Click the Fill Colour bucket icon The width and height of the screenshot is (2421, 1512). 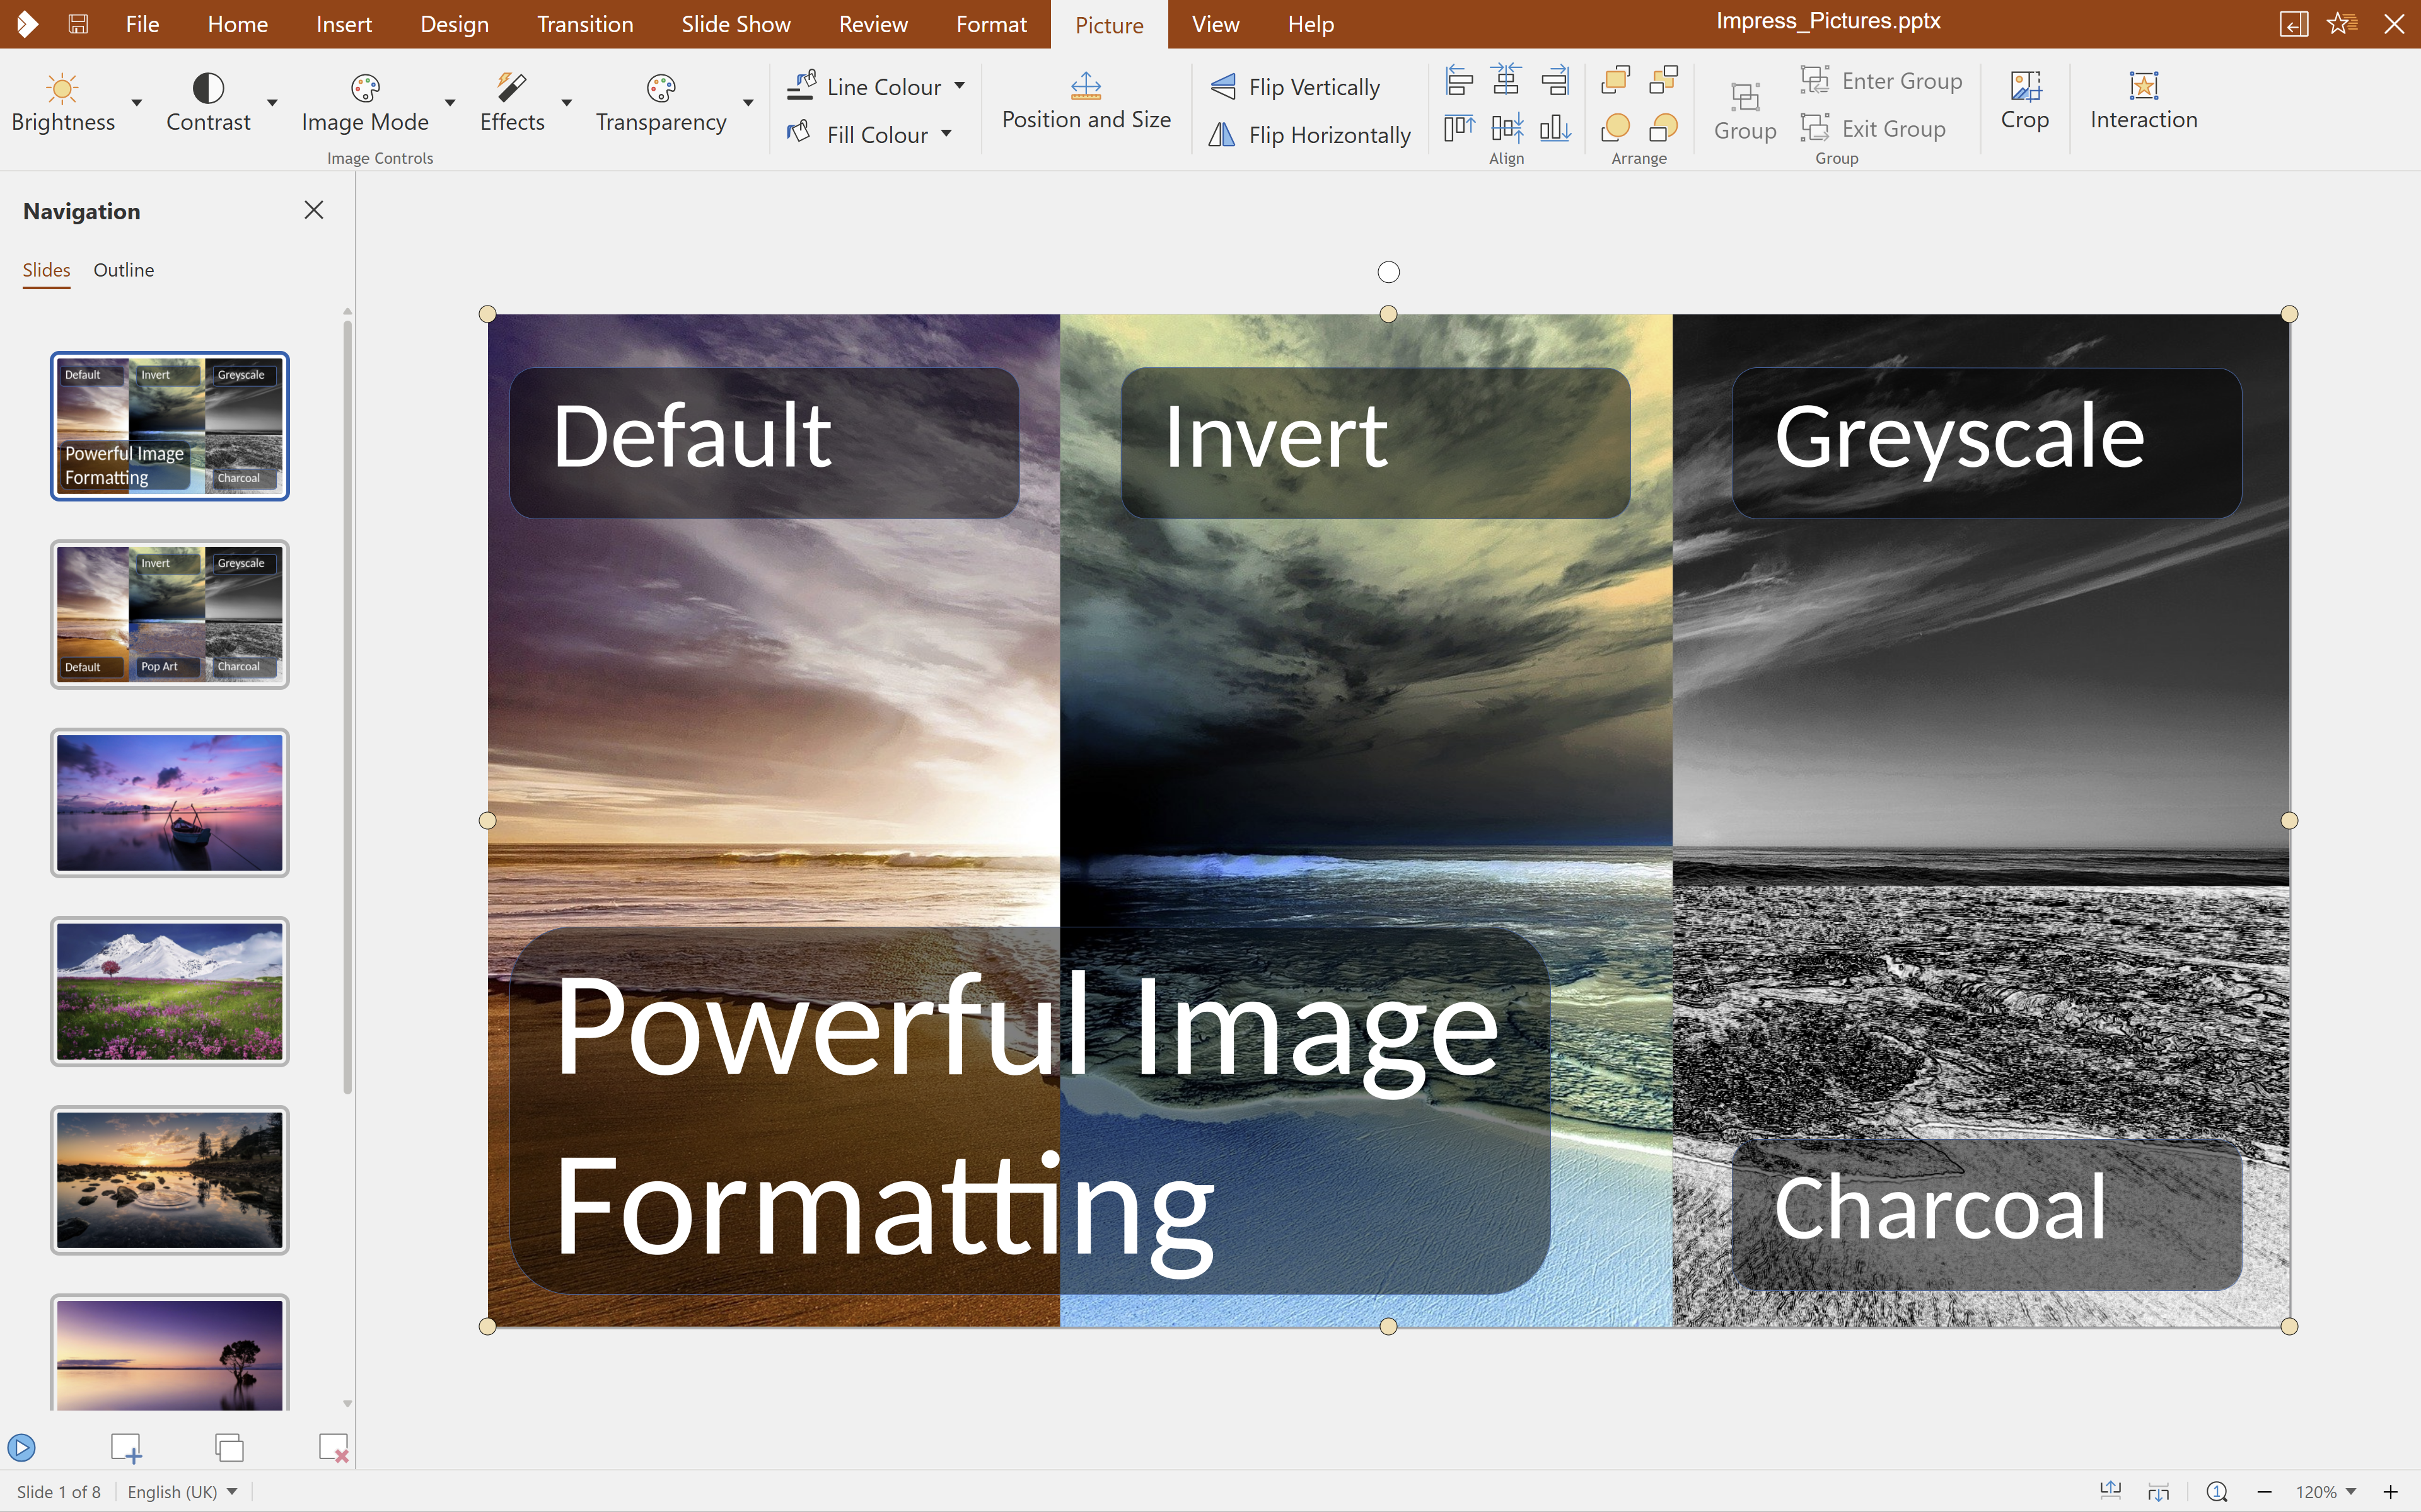click(799, 133)
